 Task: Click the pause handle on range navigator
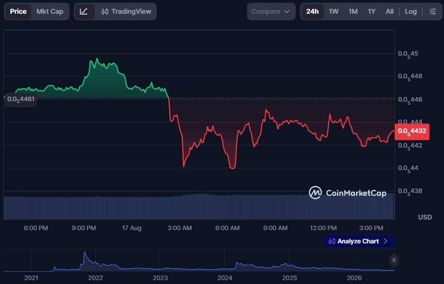click(x=394, y=260)
